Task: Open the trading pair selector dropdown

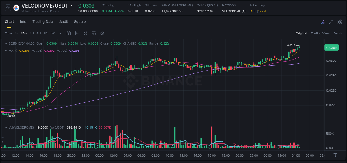Action: (72, 6)
